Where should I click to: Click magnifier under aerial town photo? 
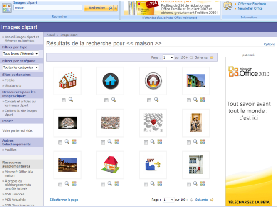point(110,142)
